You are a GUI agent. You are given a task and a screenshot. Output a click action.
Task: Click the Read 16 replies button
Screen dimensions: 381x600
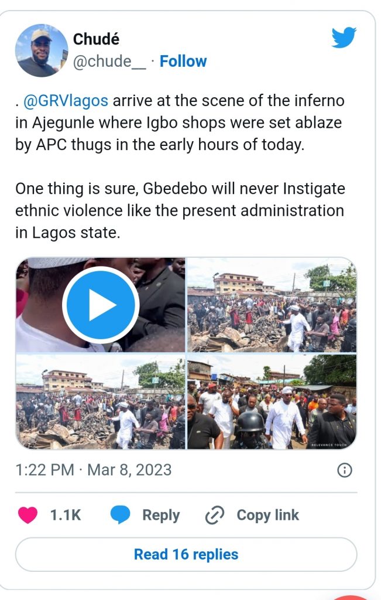[186, 554]
